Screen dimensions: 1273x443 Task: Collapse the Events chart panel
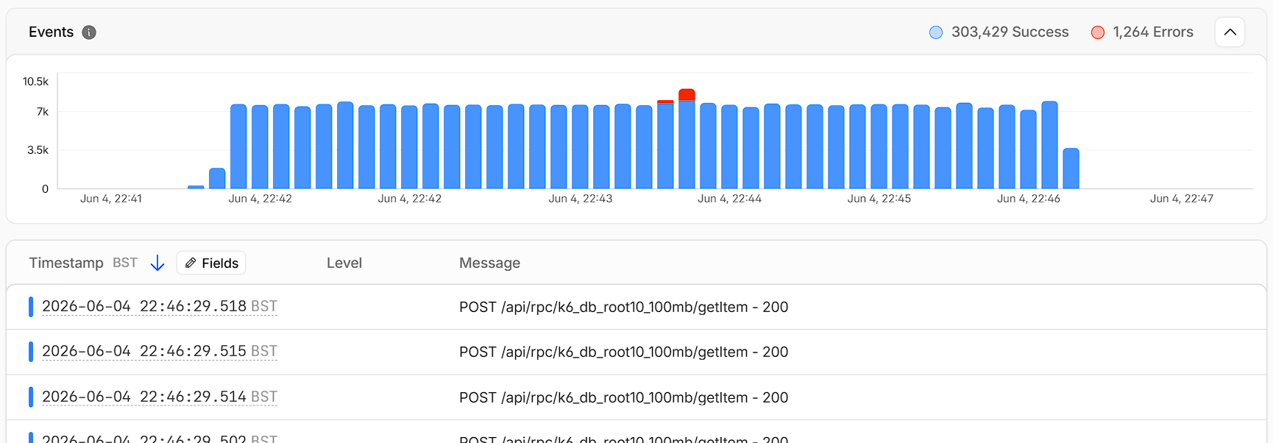1230,32
